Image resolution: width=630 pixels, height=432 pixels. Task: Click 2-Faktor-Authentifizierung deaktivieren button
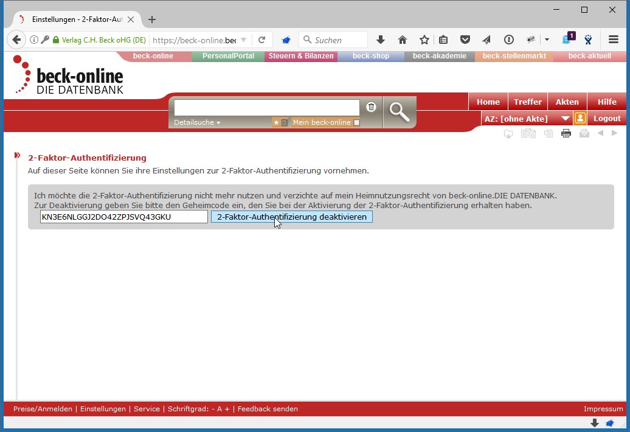coord(292,217)
